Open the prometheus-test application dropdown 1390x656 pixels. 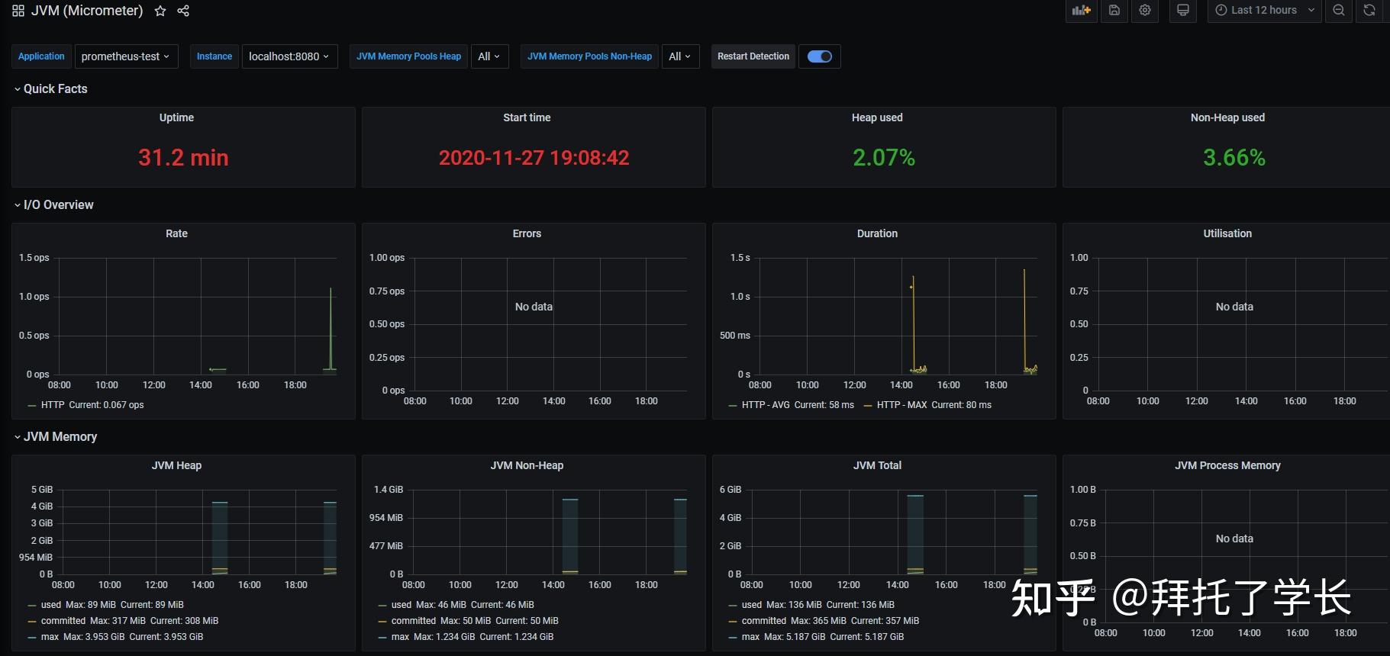[126, 56]
